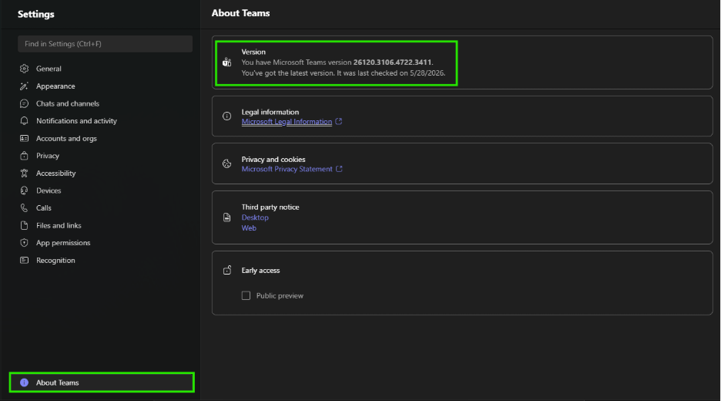Click the Accessibility figure icon
Image resolution: width=721 pixels, height=401 pixels.
tap(25, 173)
